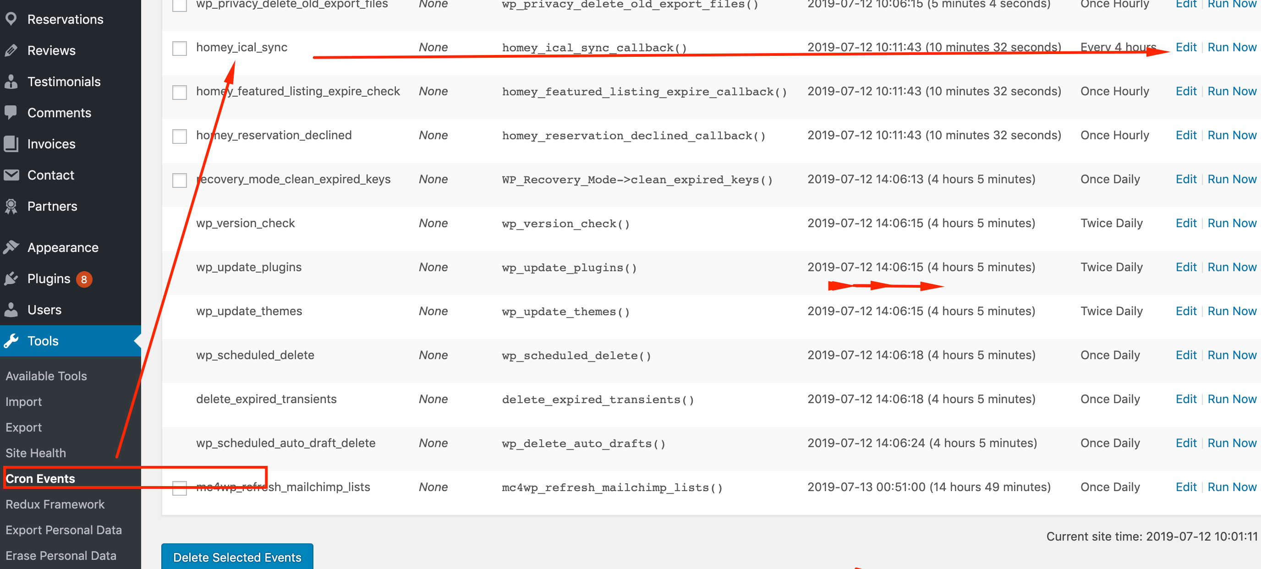This screenshot has width=1261, height=569.
Task: Click the Users silhouette icon
Action: click(x=11, y=310)
